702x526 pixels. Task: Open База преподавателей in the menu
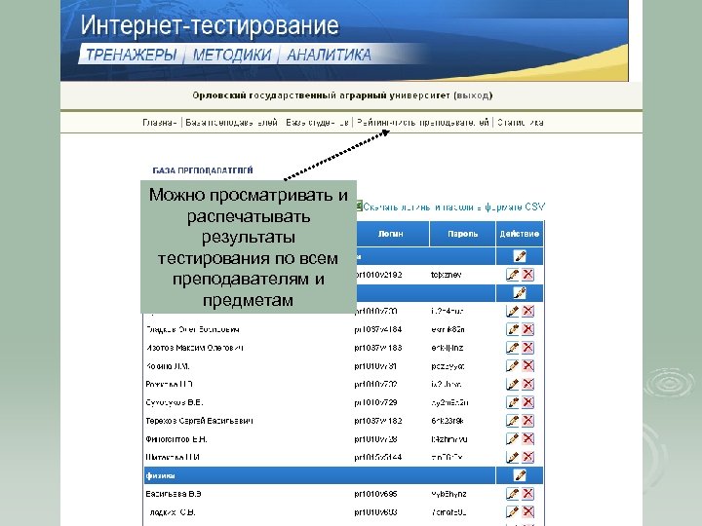click(x=231, y=122)
